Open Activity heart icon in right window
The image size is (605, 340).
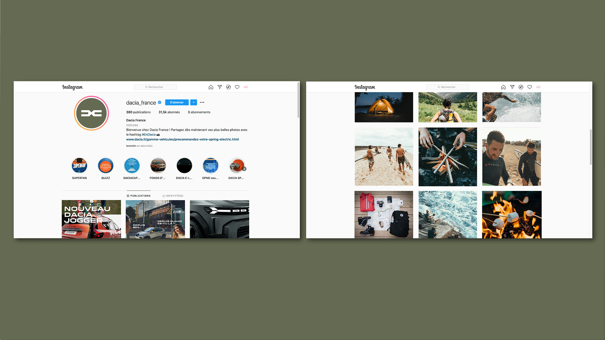(x=530, y=87)
